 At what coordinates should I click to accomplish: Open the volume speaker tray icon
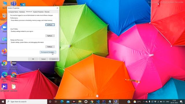coord(164,101)
